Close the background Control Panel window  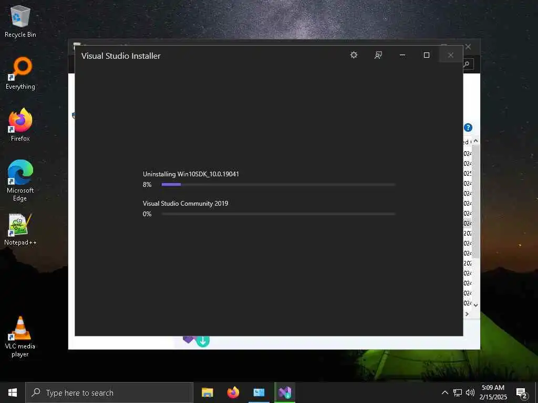coord(468,47)
